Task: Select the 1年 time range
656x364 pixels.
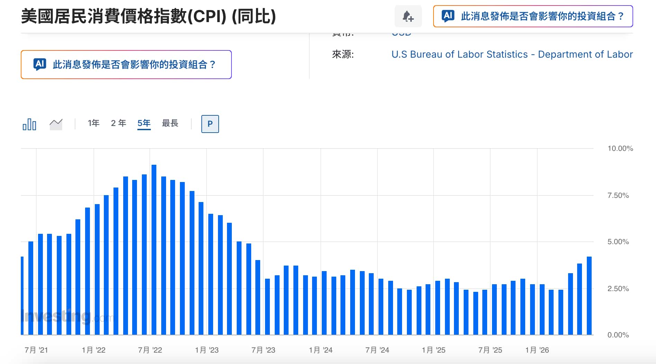Action: tap(93, 123)
